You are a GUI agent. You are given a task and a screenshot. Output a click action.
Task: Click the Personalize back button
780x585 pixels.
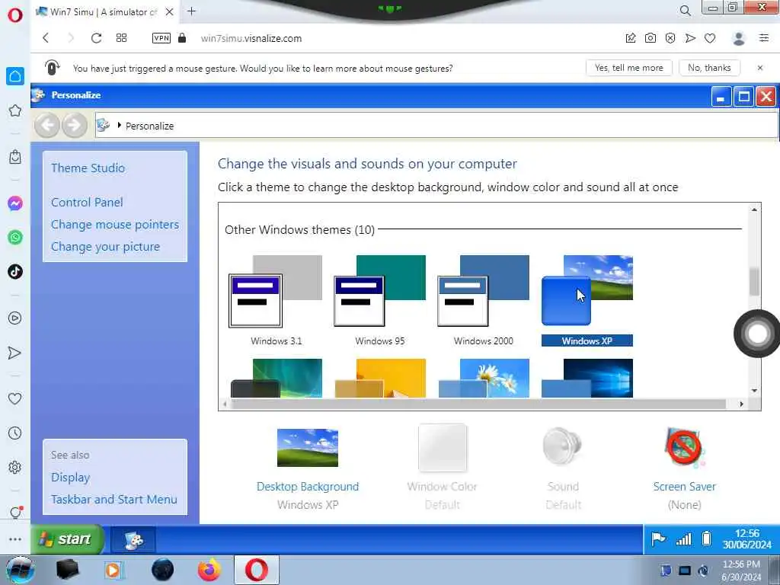point(48,125)
